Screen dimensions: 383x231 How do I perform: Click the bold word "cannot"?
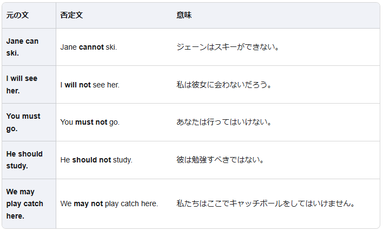point(91,47)
